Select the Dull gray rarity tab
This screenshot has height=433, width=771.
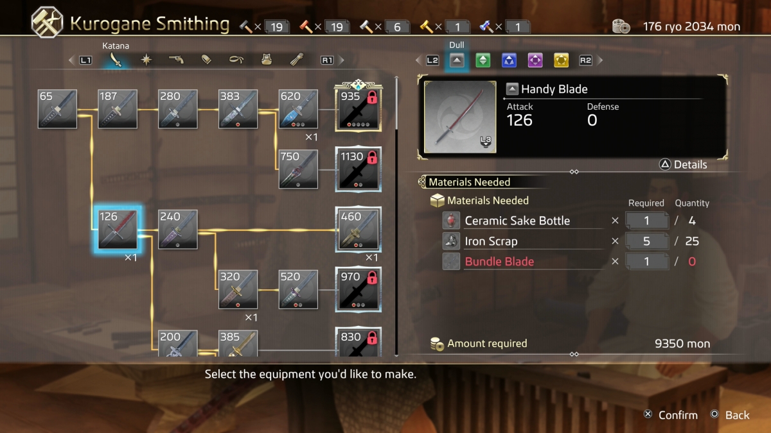pos(457,60)
